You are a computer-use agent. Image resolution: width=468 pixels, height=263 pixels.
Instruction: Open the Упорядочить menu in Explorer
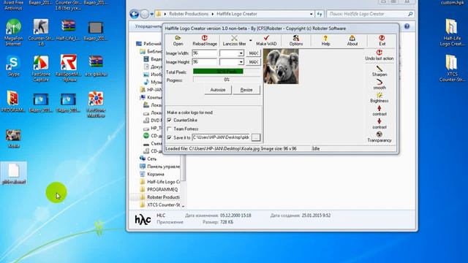(x=148, y=26)
